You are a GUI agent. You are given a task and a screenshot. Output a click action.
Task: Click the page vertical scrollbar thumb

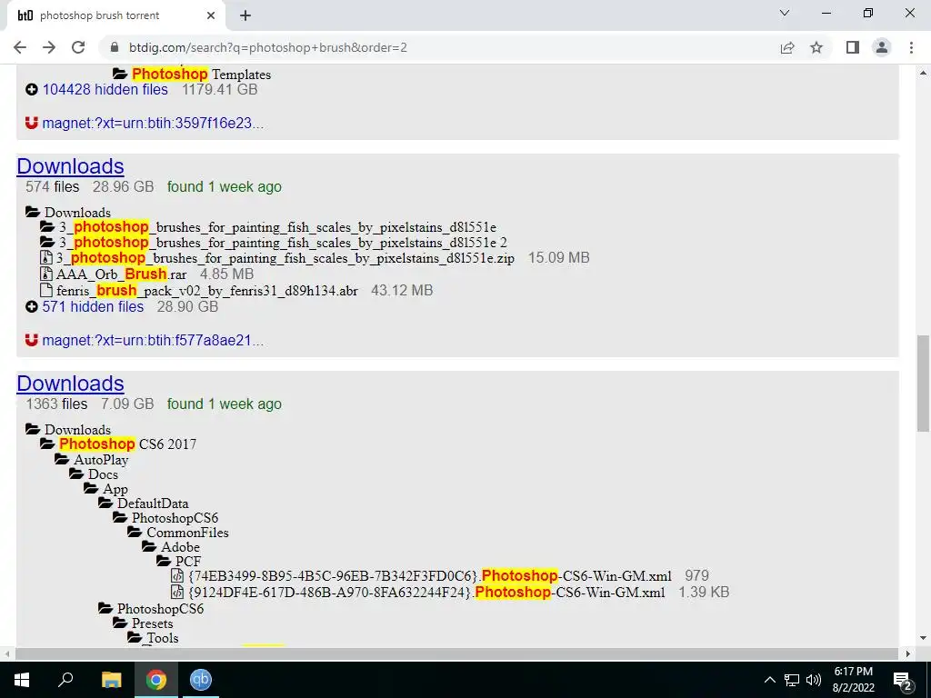pos(924,384)
